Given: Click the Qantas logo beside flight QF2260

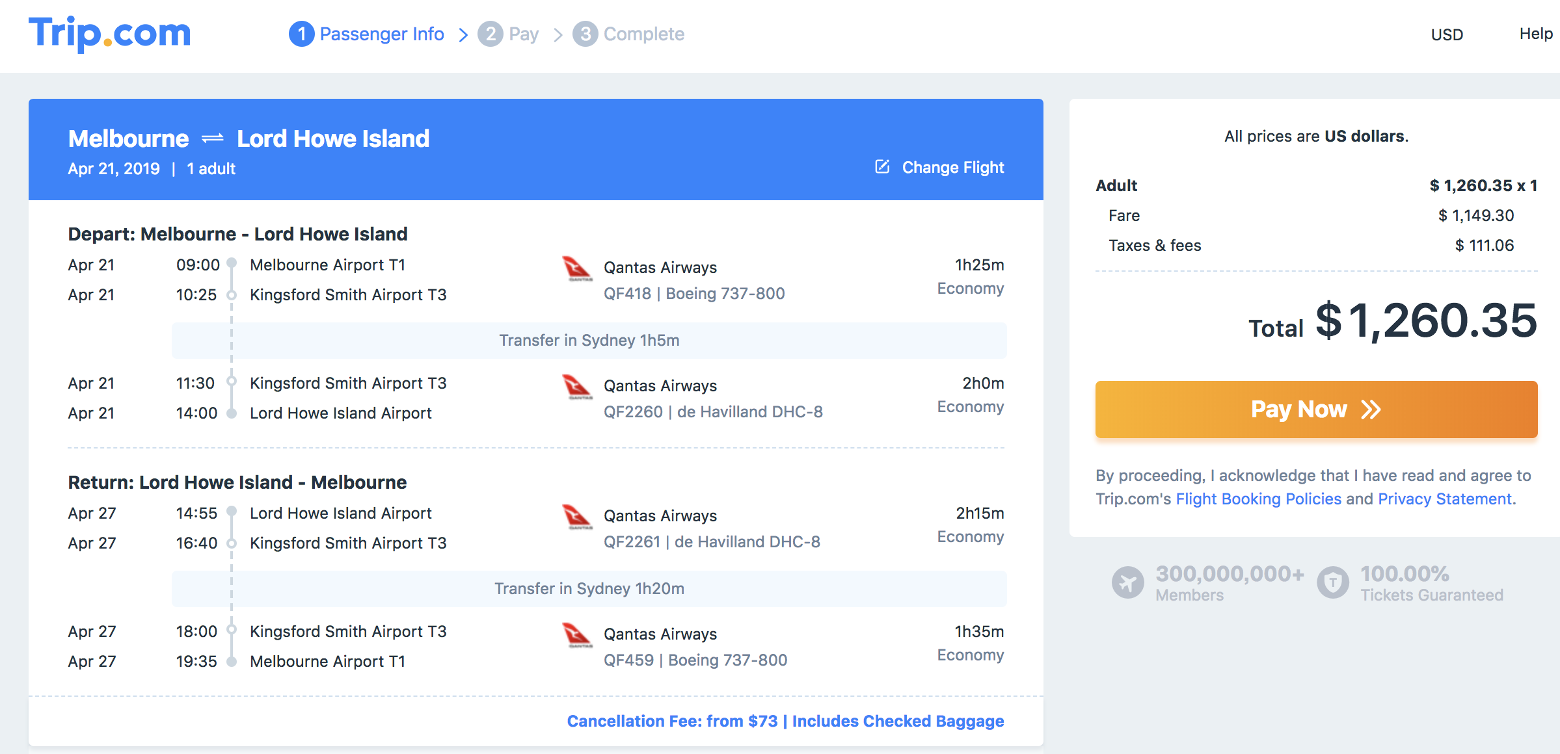Looking at the screenshot, I should [x=577, y=386].
